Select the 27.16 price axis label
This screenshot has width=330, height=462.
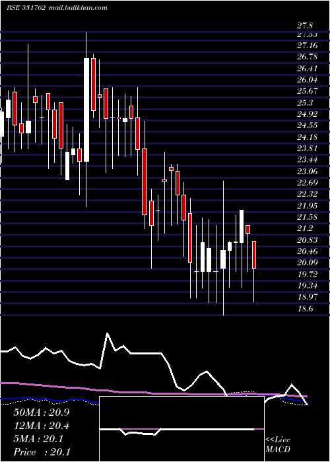pos(308,46)
